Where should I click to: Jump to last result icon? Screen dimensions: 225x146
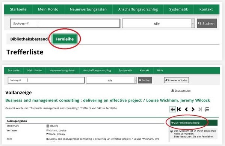(200, 109)
